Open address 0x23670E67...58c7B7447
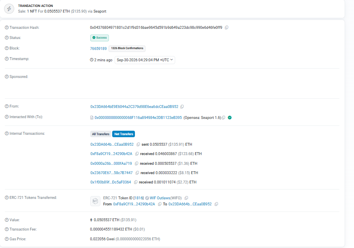Viewport: 354px width, 248px height. click(111, 173)
